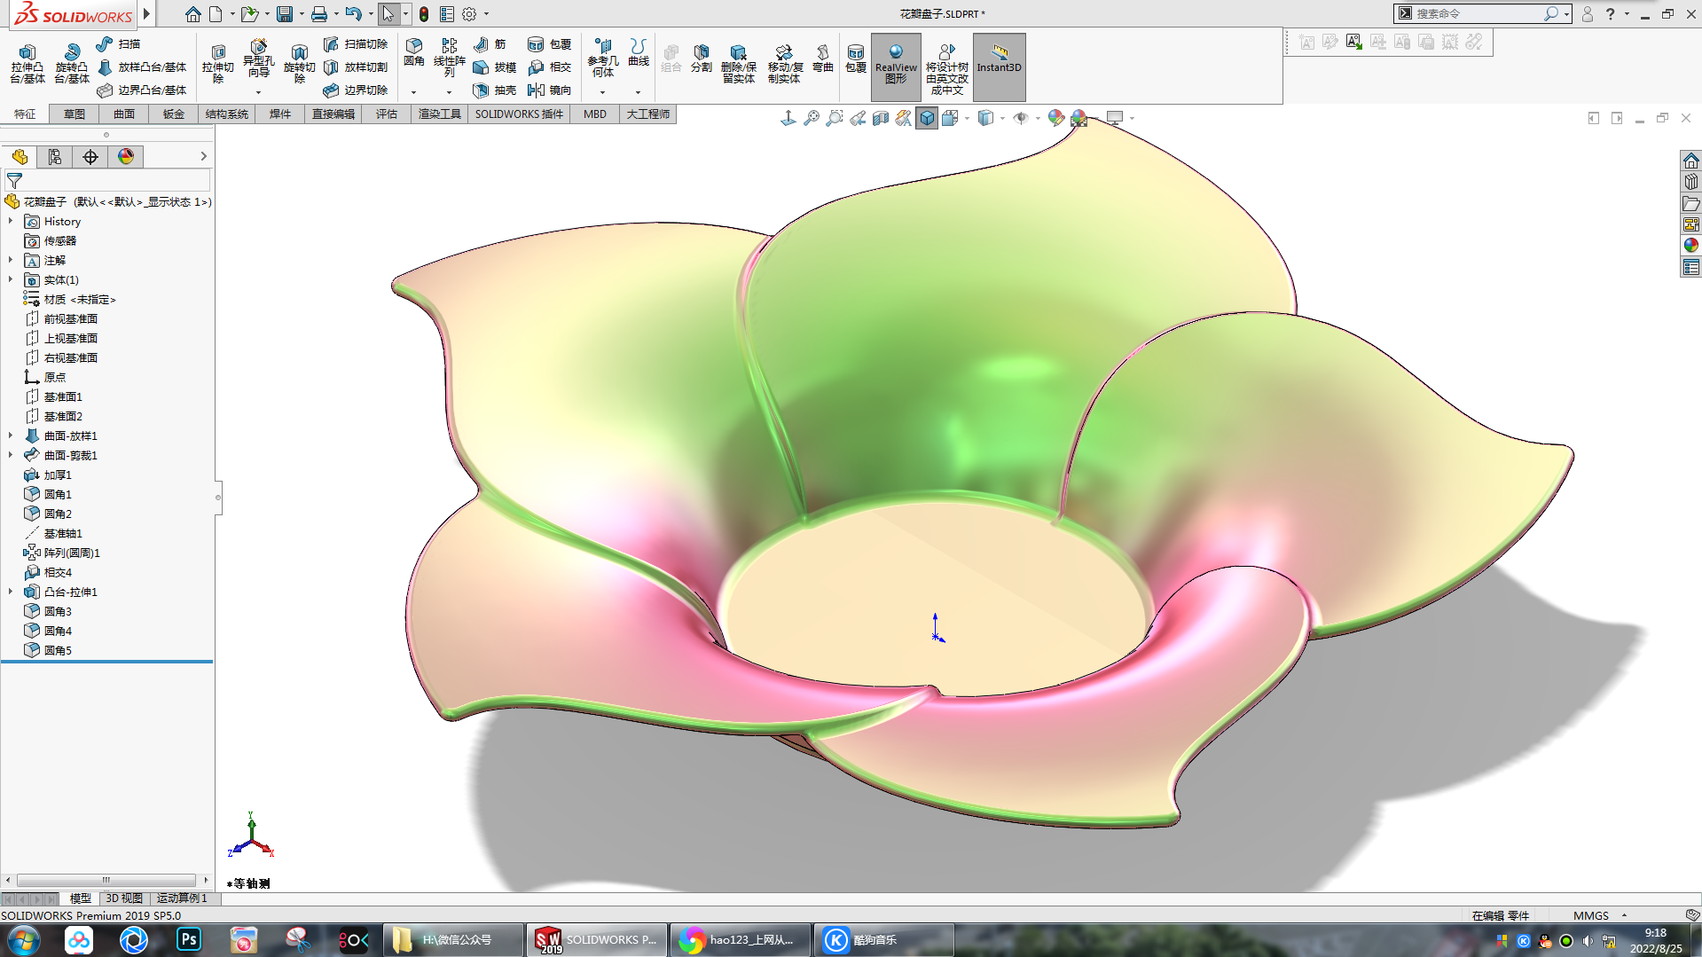This screenshot has height=957, width=1702.
Task: Click the Curves (曲线) tool
Action: pyautogui.click(x=639, y=52)
